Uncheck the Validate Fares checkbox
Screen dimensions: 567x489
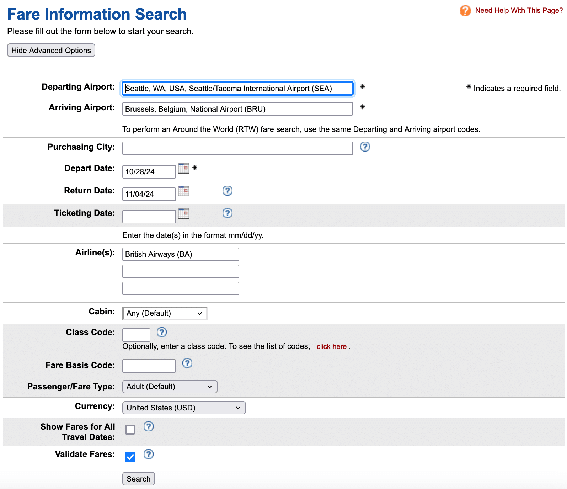130,457
